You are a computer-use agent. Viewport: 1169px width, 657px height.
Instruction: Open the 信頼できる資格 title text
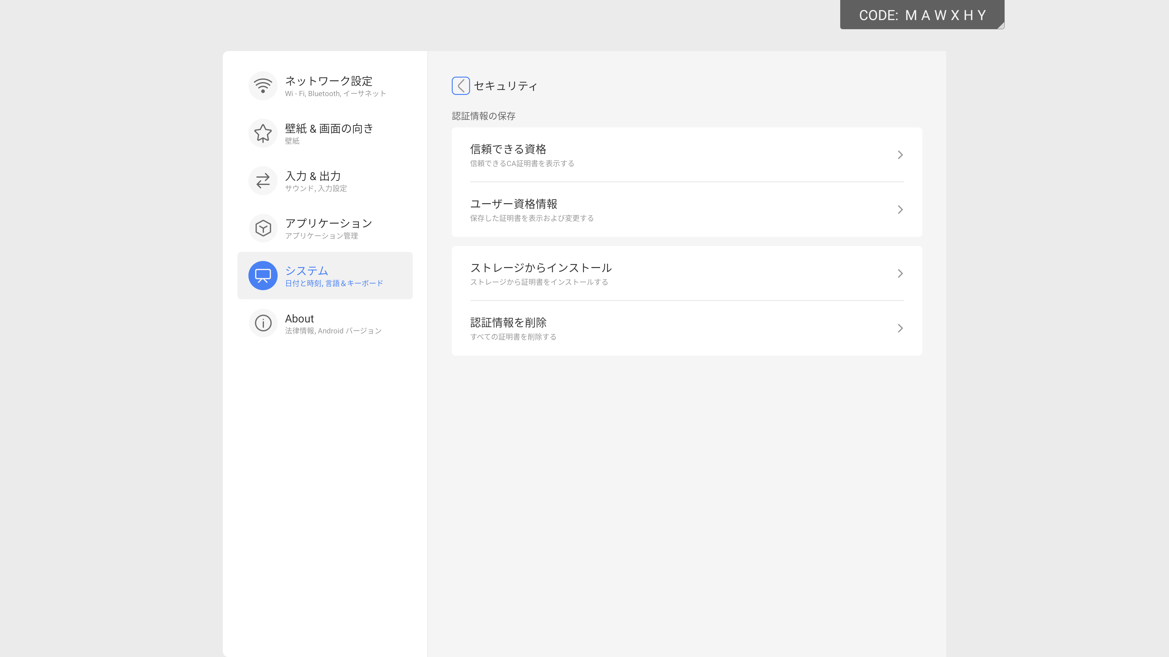point(508,149)
